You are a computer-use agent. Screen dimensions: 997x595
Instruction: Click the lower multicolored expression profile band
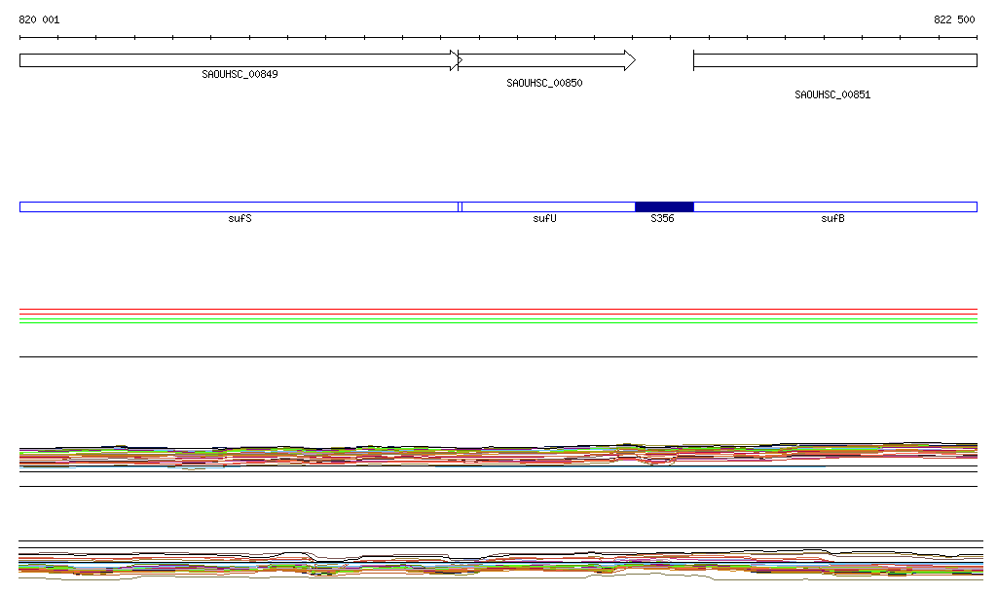(498, 565)
